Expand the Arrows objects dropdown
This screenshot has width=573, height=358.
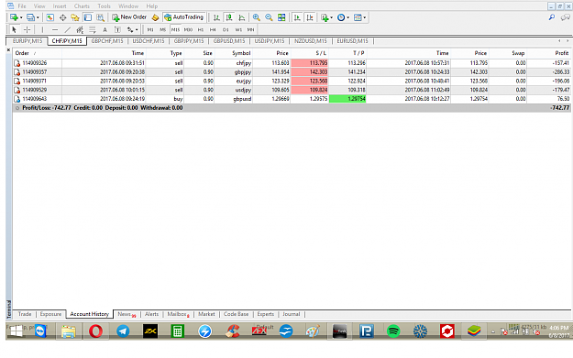(137, 30)
